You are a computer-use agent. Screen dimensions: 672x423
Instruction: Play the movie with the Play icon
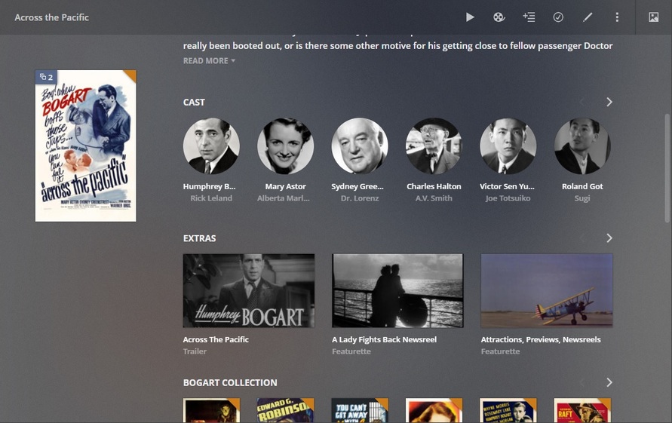click(470, 17)
